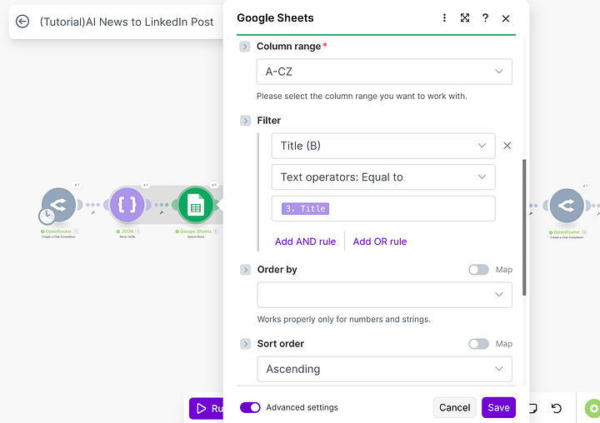Expand the Sort order section chevron
Image resolution: width=600 pixels, height=423 pixels.
point(245,344)
